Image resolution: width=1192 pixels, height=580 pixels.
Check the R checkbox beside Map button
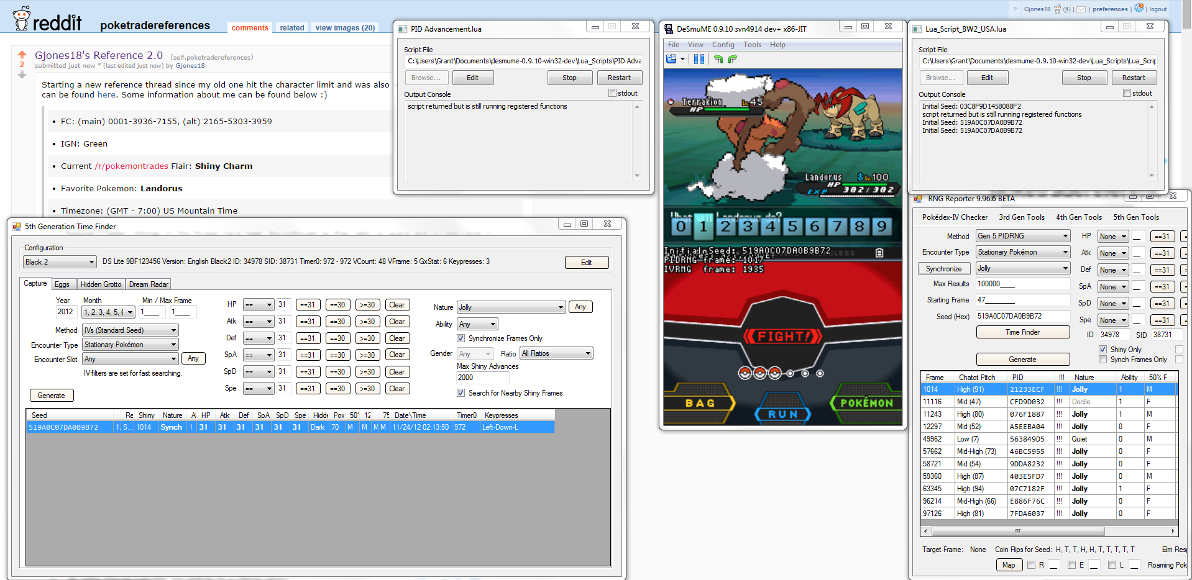pyautogui.click(x=1031, y=565)
